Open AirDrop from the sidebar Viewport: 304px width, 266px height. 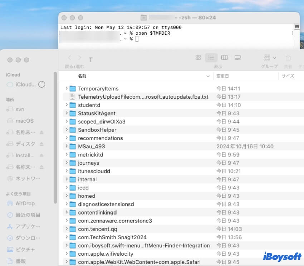click(x=25, y=203)
